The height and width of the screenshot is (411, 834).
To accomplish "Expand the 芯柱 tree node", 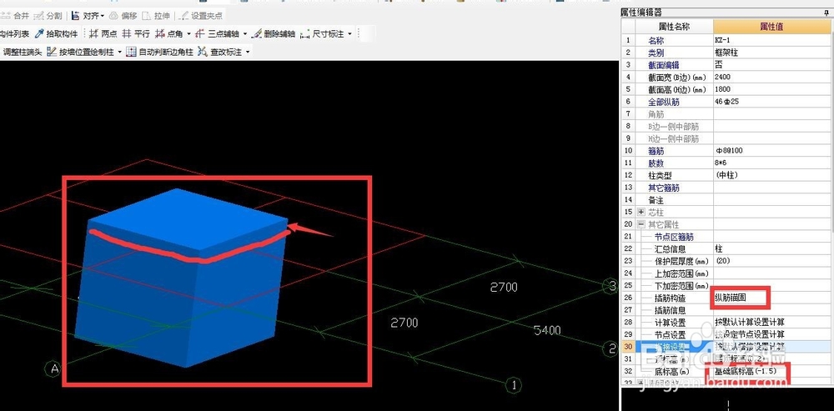I will [641, 212].
